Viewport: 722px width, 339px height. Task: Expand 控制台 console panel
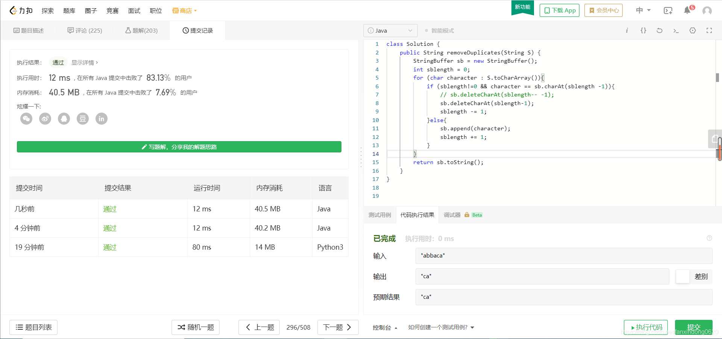click(385, 327)
